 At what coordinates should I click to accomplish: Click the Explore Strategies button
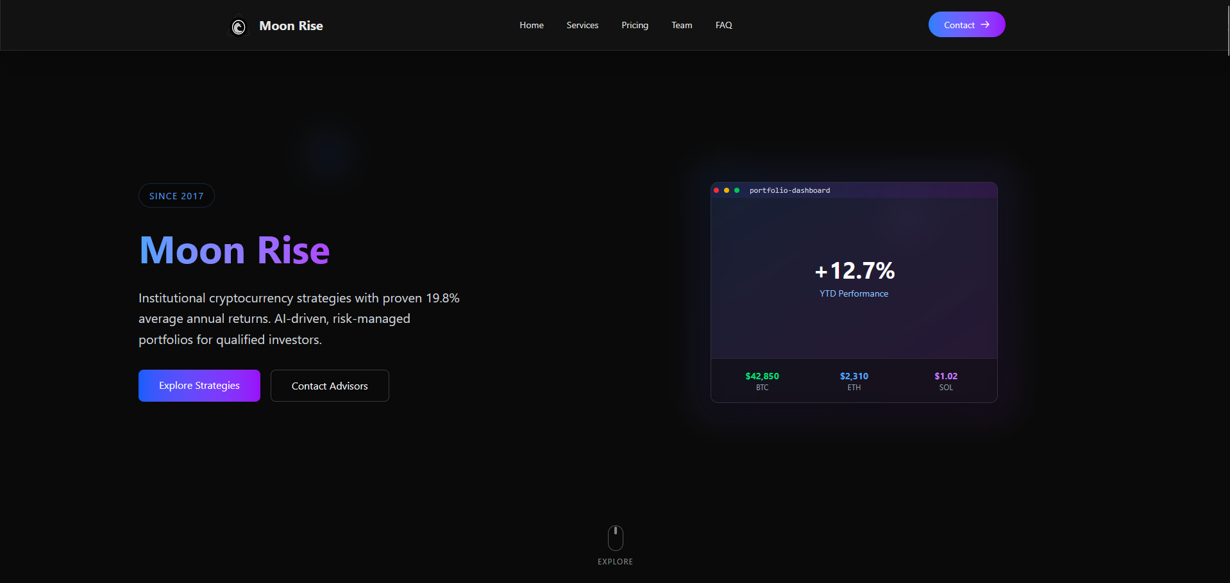(x=199, y=385)
